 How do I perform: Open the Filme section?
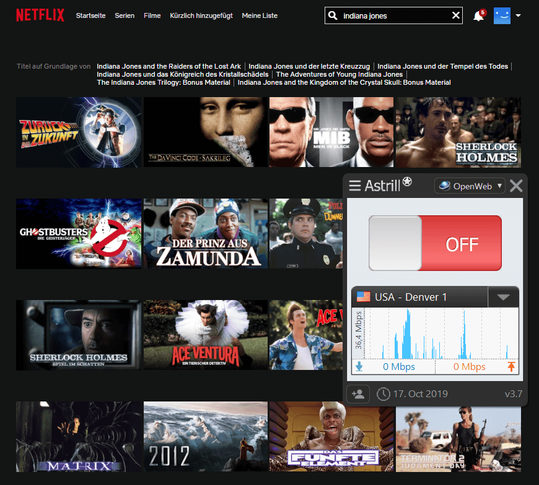click(152, 15)
